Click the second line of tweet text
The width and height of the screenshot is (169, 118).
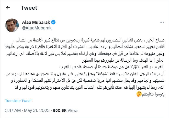coord(85,47)
